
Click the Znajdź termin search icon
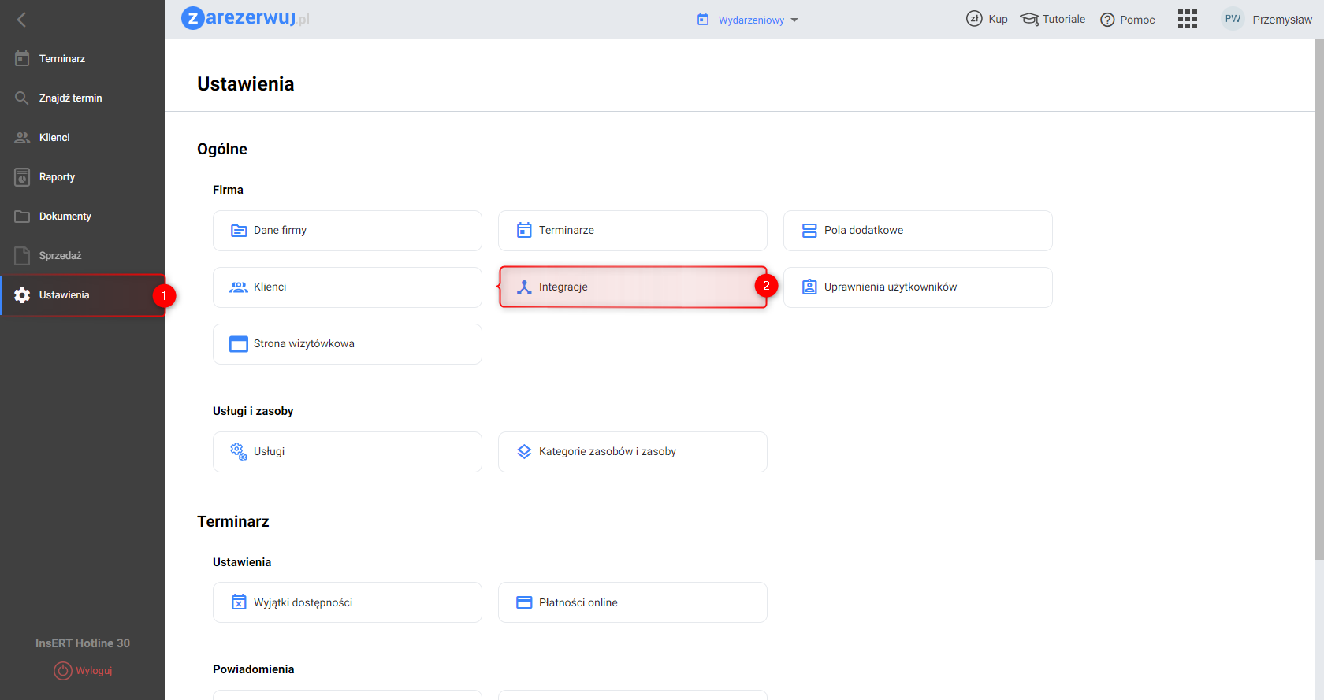[x=22, y=98]
